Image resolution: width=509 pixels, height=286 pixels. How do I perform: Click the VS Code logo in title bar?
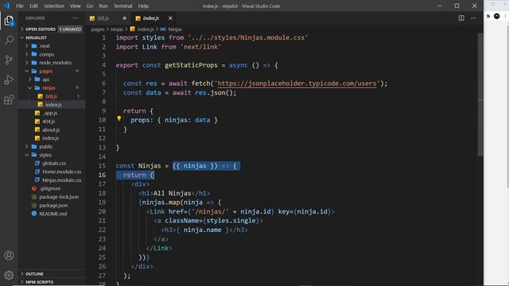point(6,6)
